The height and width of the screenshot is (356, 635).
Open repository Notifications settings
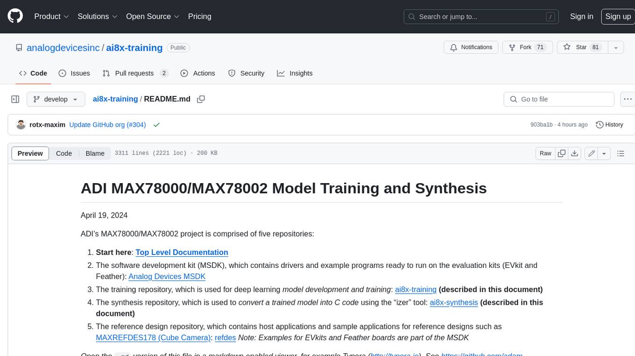coord(471,48)
